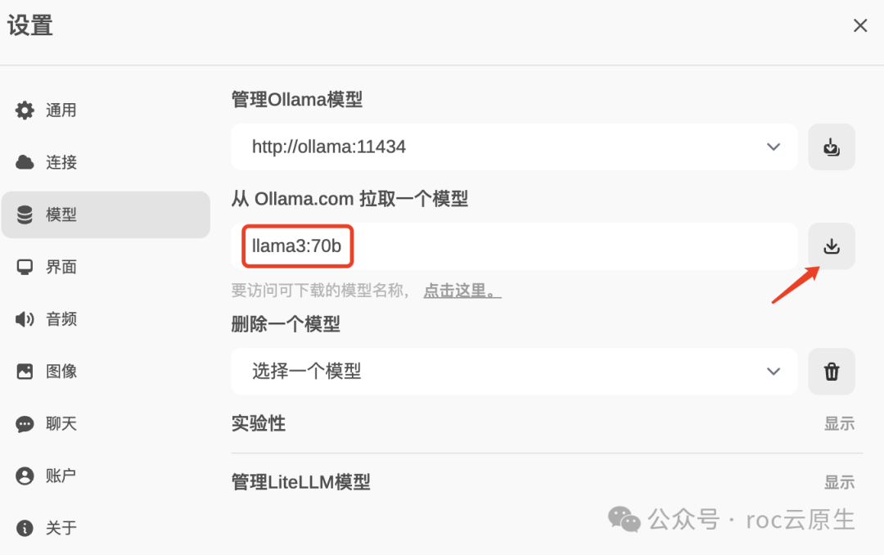
Task: Click the General settings gear icon
Action: point(25,110)
